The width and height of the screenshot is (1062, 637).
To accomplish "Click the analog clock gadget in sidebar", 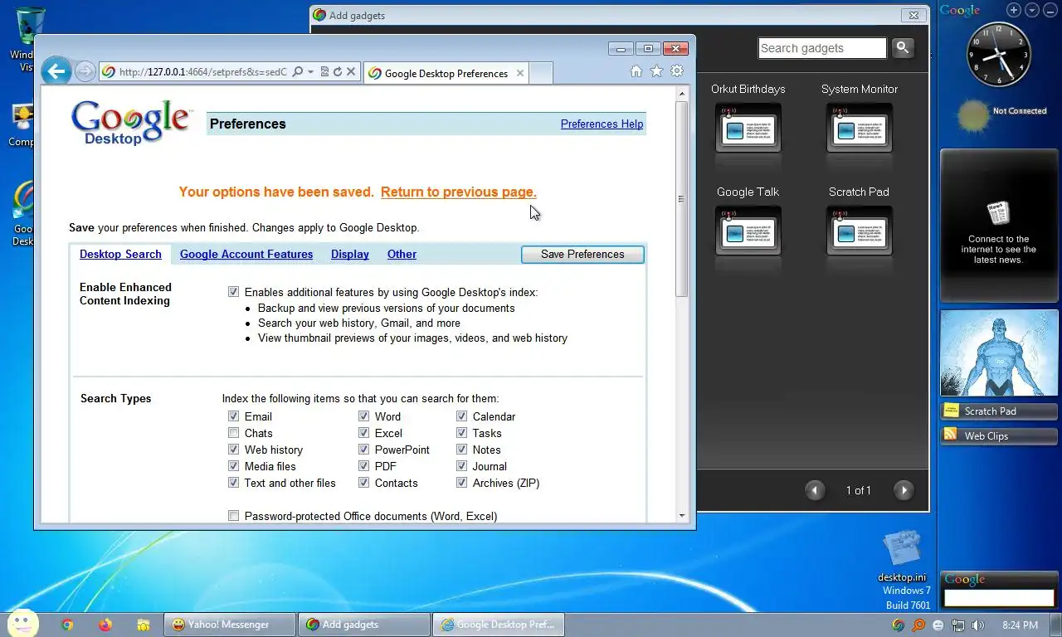I will pyautogui.click(x=999, y=55).
